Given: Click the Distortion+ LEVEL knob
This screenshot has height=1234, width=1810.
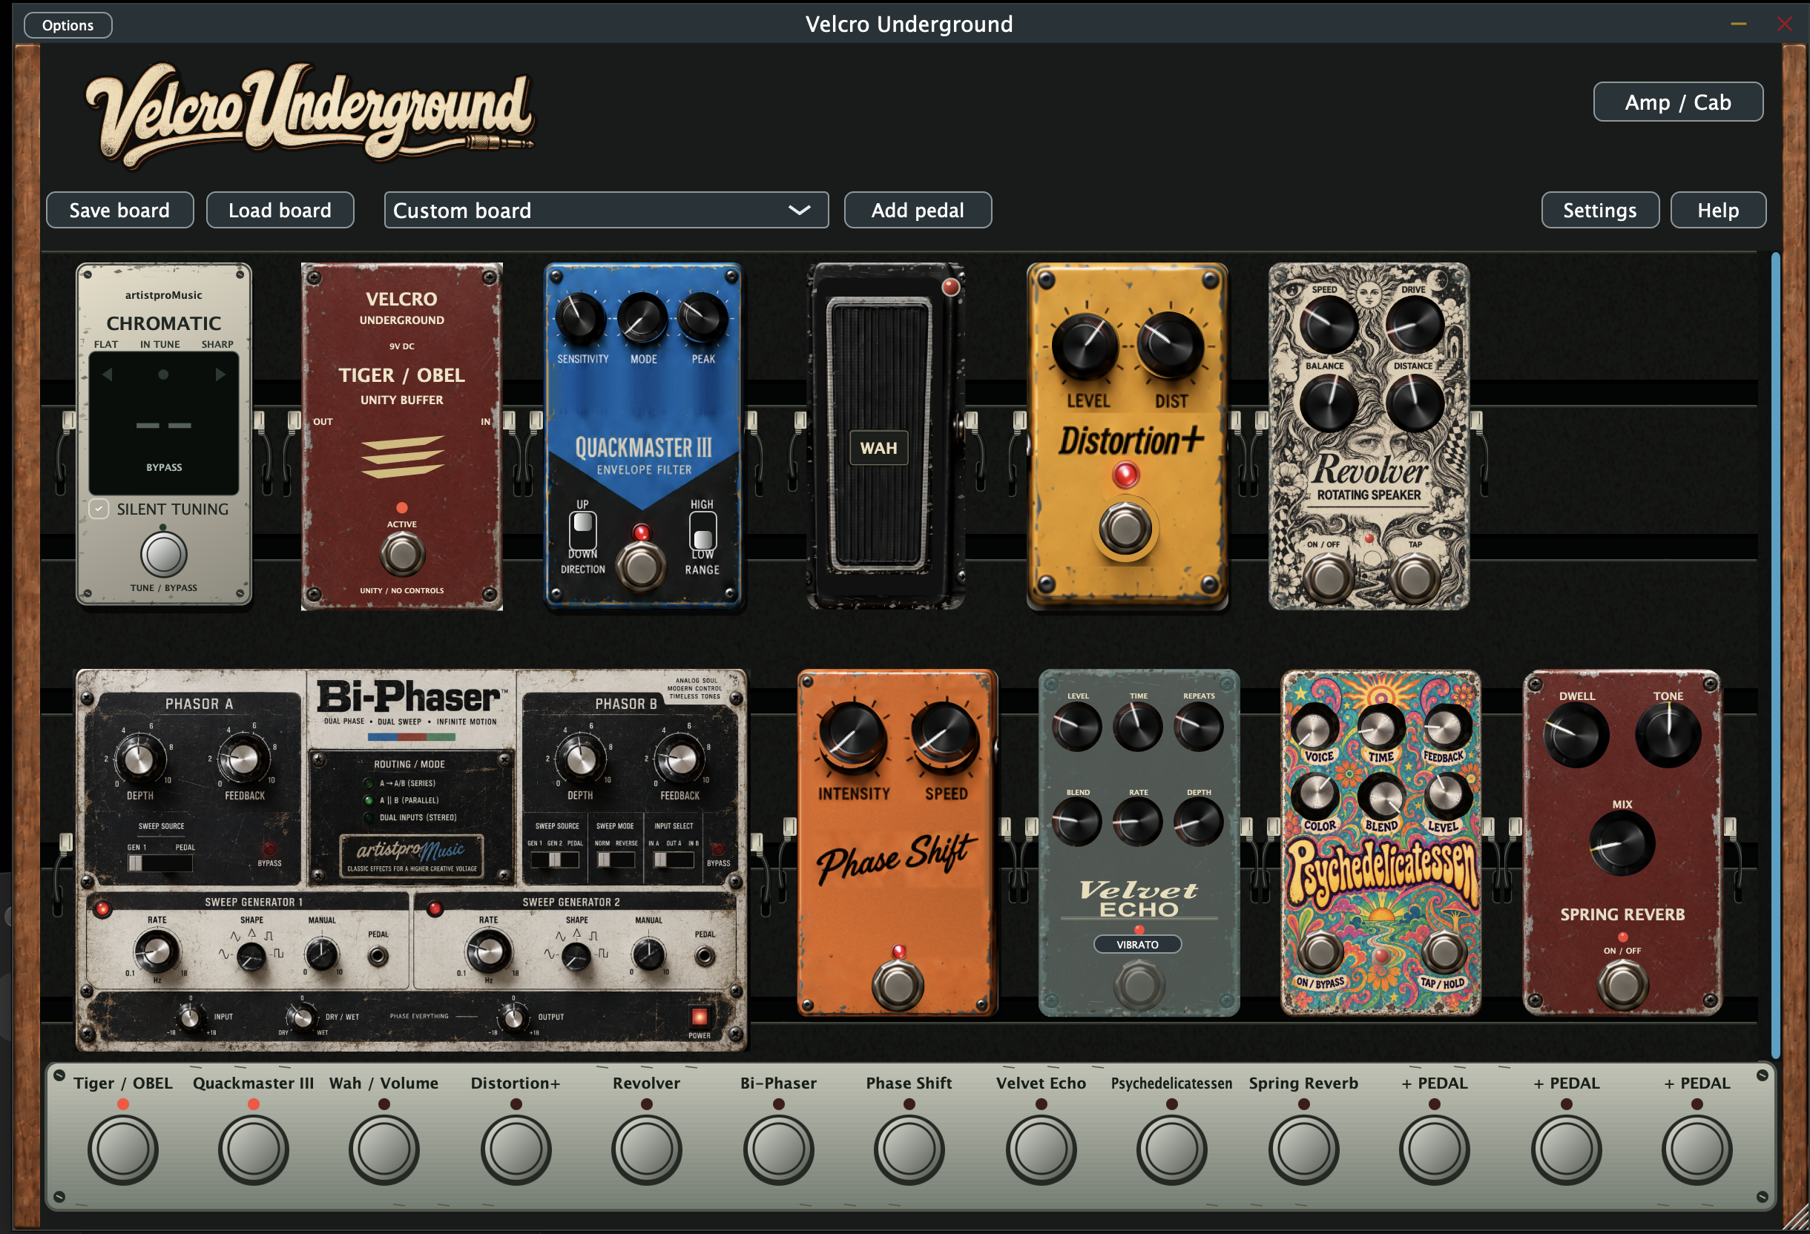Looking at the screenshot, I should tap(1085, 346).
